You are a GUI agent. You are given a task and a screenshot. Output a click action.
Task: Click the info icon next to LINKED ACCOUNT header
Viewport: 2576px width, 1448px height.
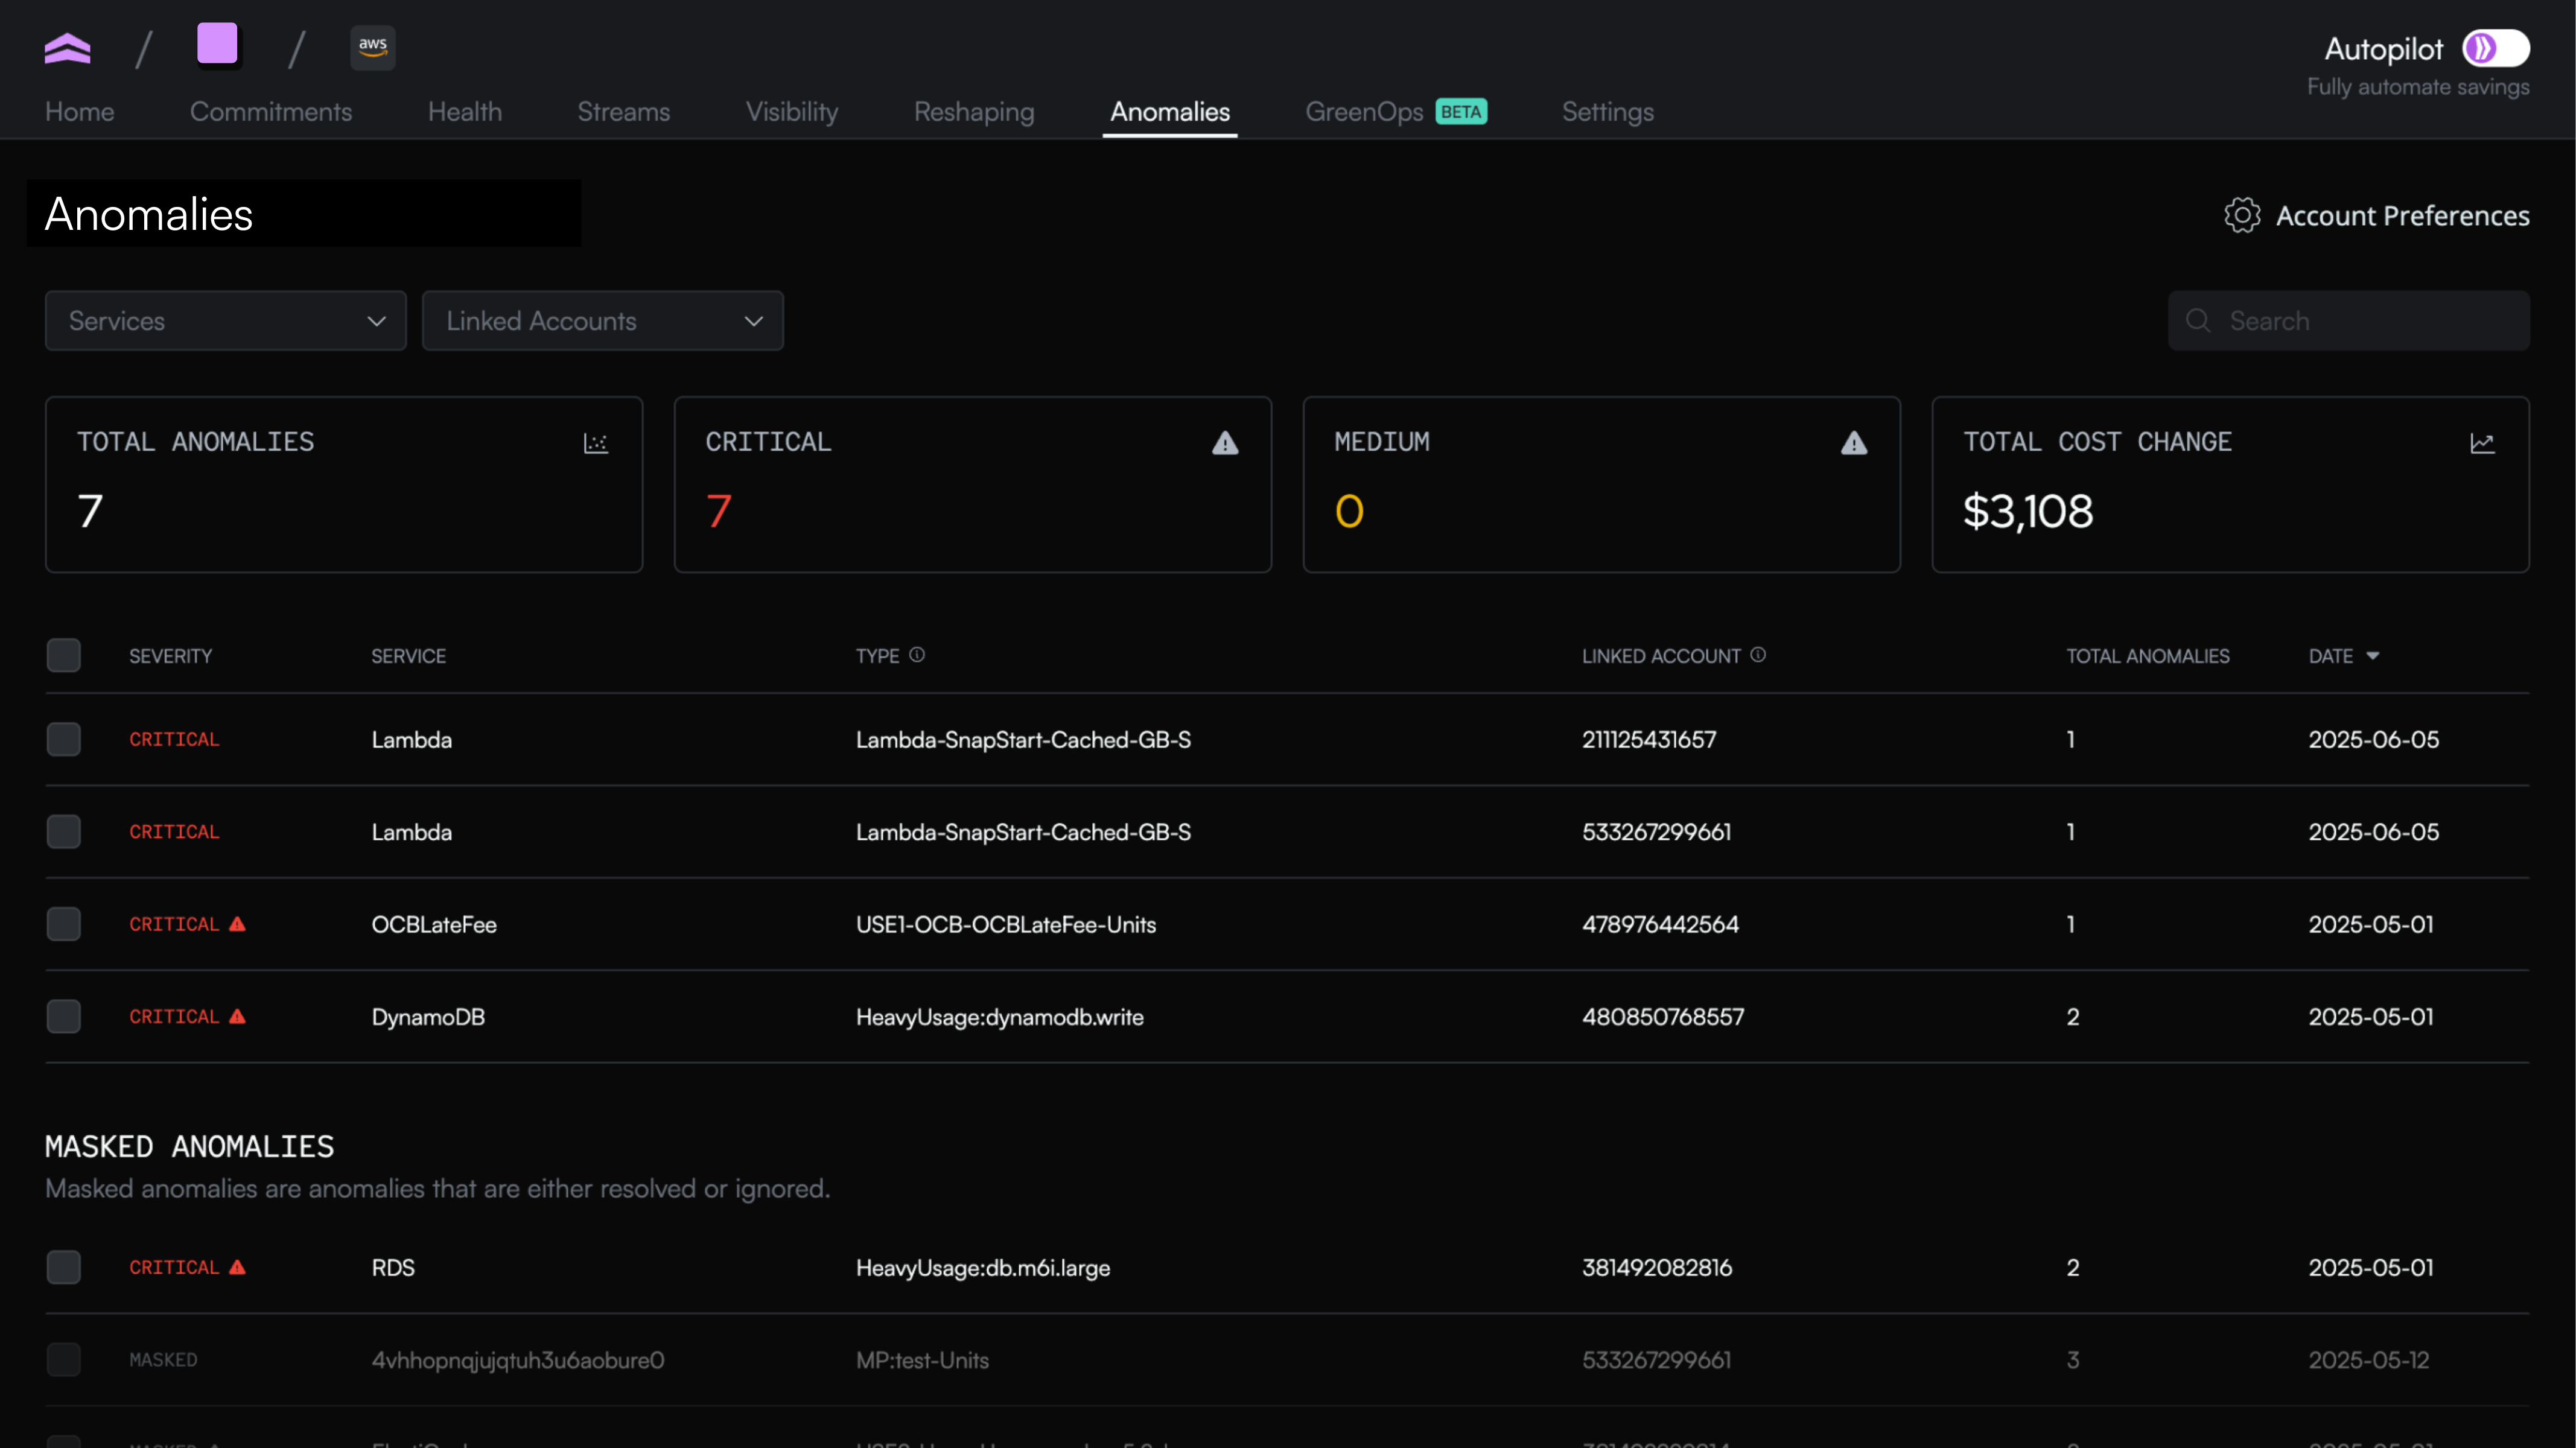point(1758,655)
